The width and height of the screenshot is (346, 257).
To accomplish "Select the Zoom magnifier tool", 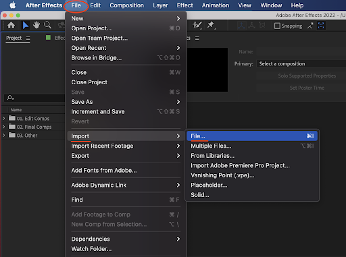I will click(x=47, y=25).
